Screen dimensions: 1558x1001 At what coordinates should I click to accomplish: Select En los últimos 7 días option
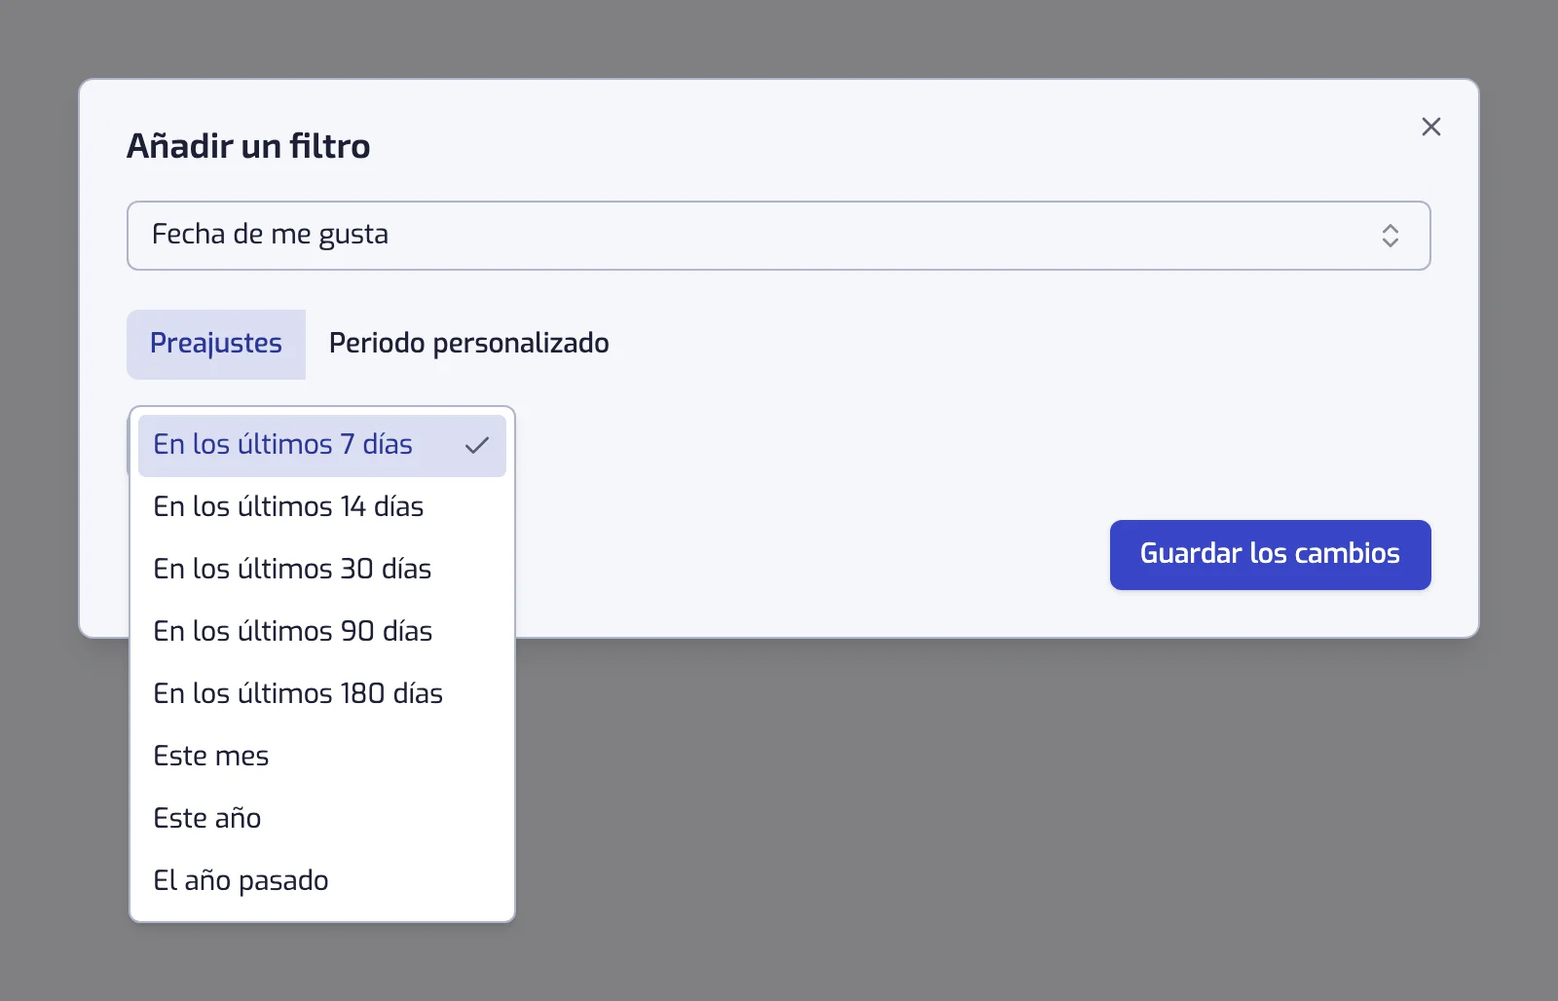coord(322,445)
